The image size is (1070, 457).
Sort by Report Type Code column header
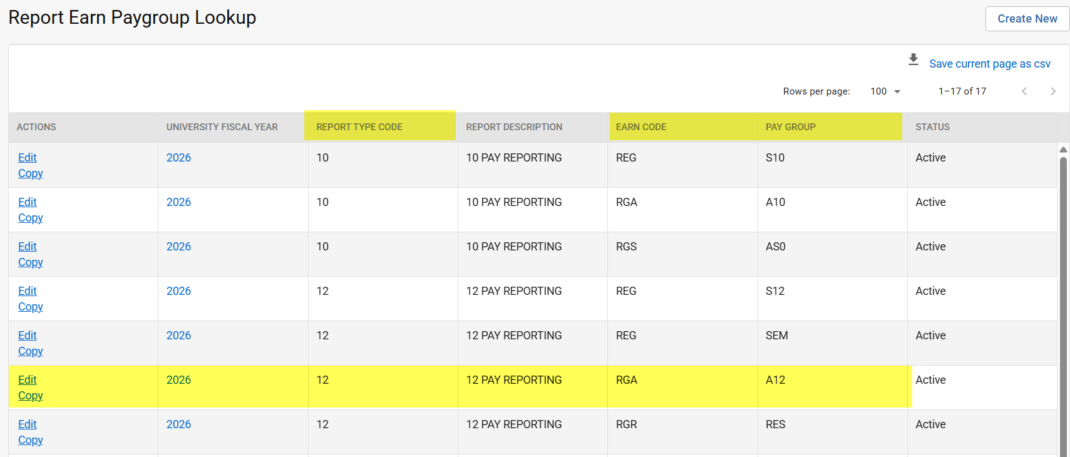pyautogui.click(x=359, y=127)
